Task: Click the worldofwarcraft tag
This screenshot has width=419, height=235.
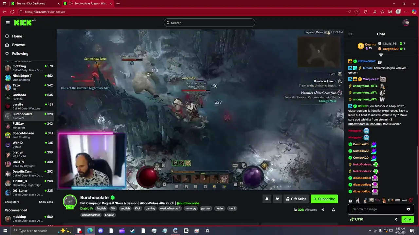Action: coord(170,209)
